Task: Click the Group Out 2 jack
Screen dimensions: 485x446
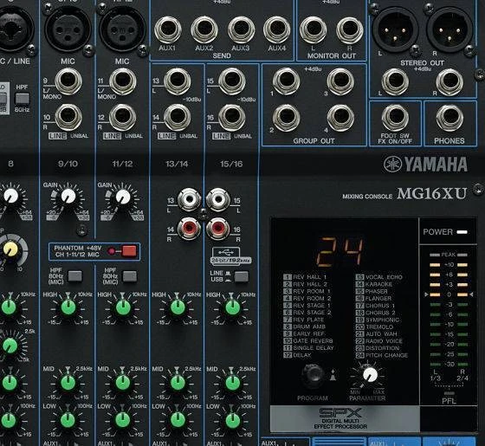Action: [286, 118]
